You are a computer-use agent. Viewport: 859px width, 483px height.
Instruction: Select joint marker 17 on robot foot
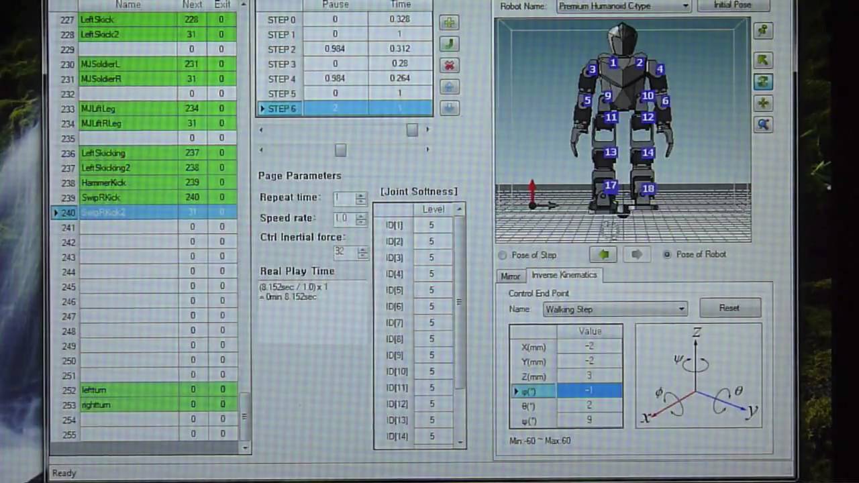pyautogui.click(x=610, y=186)
